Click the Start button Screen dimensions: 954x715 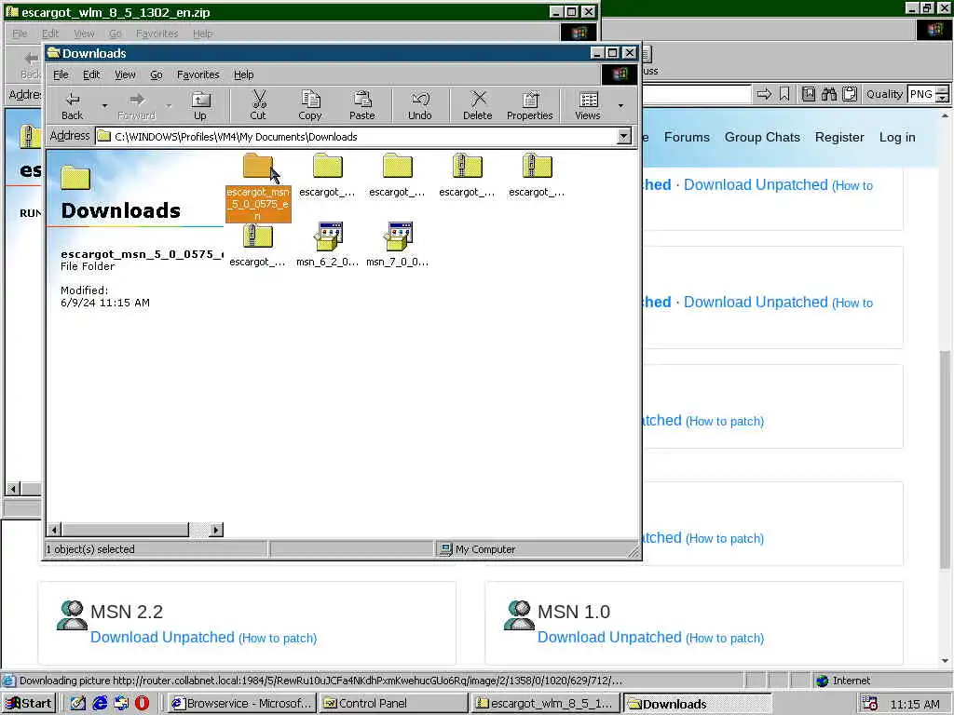coord(29,704)
